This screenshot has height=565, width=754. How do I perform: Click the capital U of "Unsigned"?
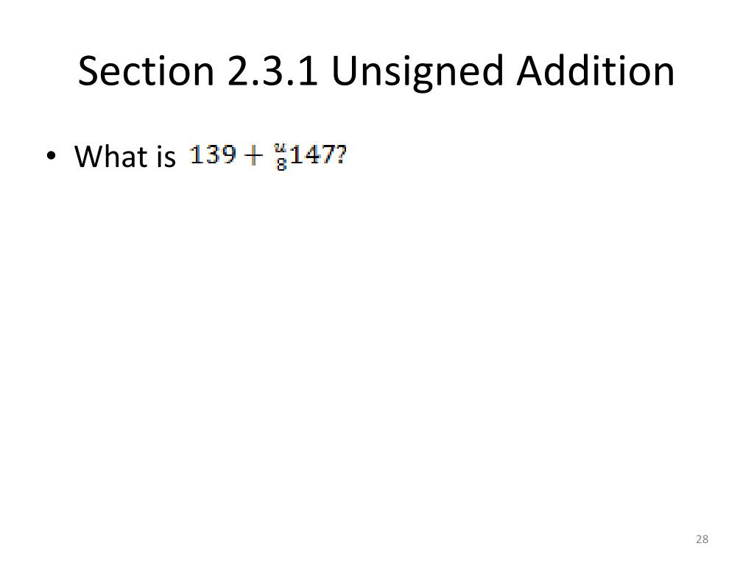tap(345, 71)
